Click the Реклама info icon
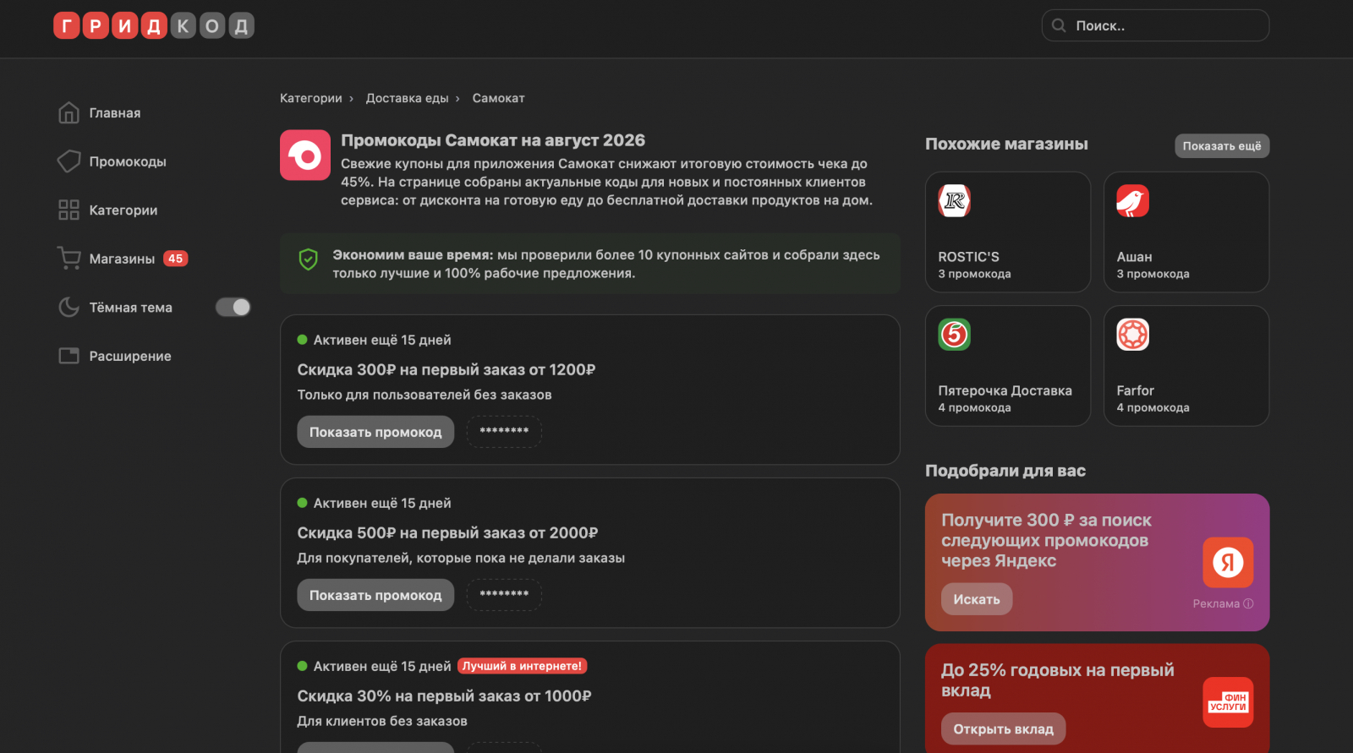1353x753 pixels. (1248, 603)
